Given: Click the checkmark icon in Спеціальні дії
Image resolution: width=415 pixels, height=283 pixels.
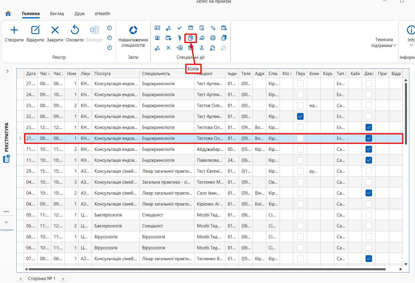Looking at the screenshot, I should click(x=180, y=28).
